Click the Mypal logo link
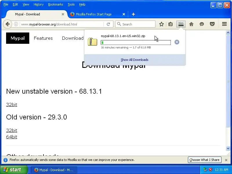The height and width of the screenshot is (174, 232). coord(18,38)
